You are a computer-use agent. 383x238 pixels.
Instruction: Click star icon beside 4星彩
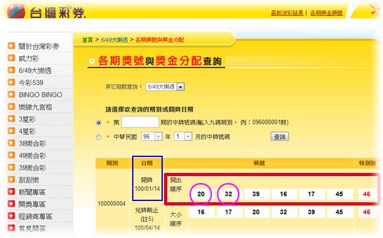pyautogui.click(x=11, y=131)
